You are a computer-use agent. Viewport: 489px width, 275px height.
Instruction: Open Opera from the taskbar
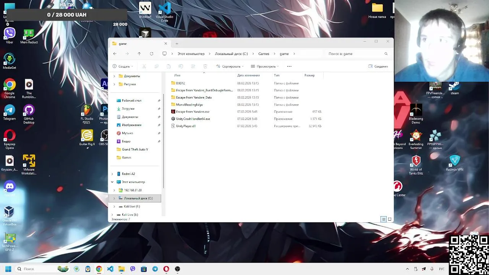[x=166, y=269]
